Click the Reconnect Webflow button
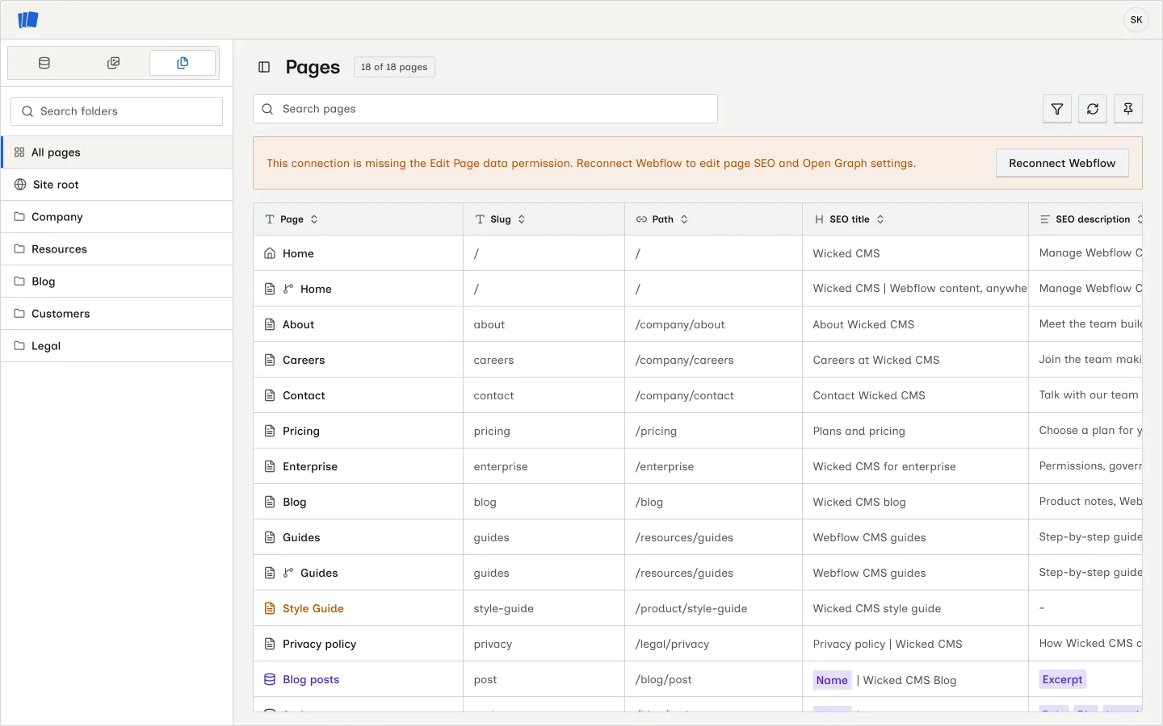 [x=1062, y=163]
